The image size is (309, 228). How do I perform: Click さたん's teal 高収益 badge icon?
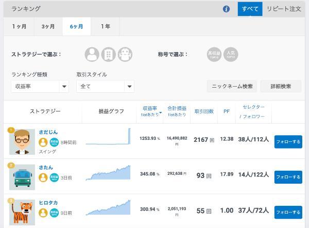tap(54, 177)
